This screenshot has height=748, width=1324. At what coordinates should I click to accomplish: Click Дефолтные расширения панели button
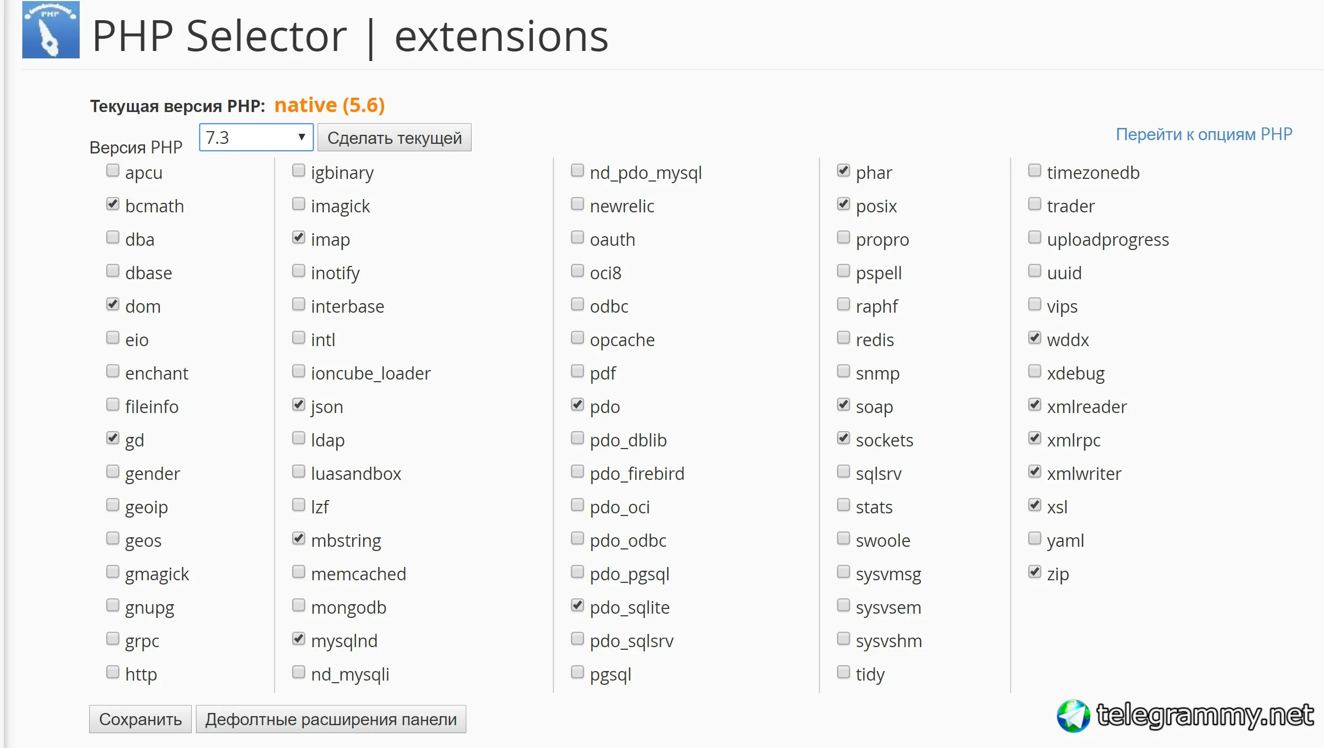coord(331,719)
